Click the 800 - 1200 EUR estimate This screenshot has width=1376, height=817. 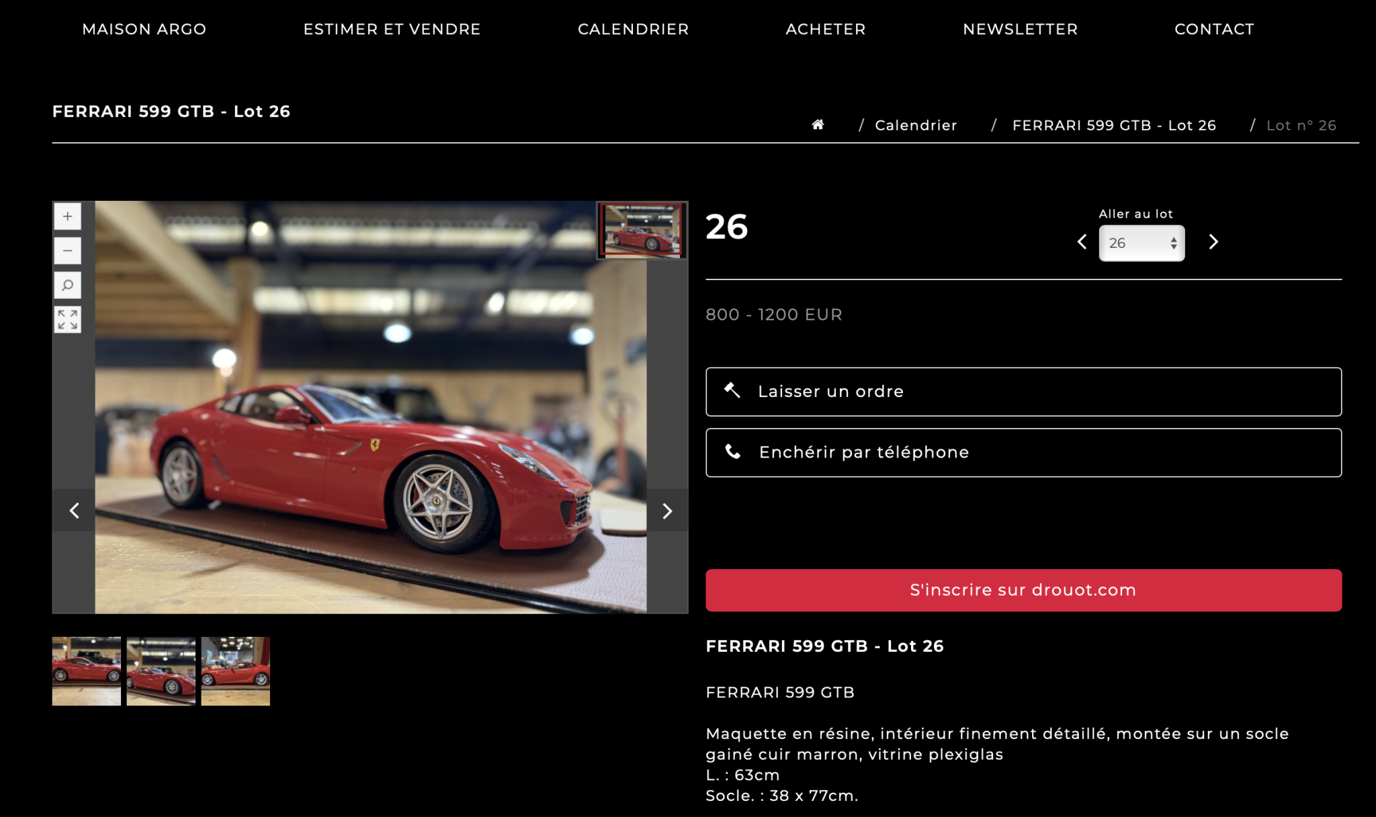pos(774,314)
